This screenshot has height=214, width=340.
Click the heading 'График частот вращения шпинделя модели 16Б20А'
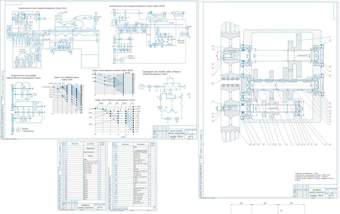pyautogui.click(x=112, y=71)
